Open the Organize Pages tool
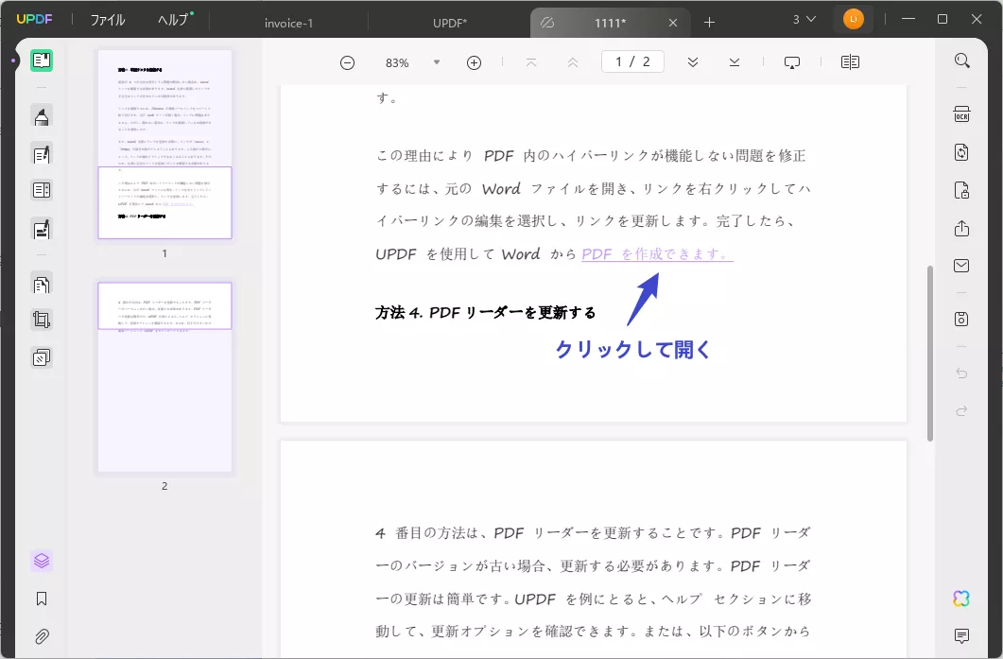Screen dimensions: 1003x659 click(42, 284)
